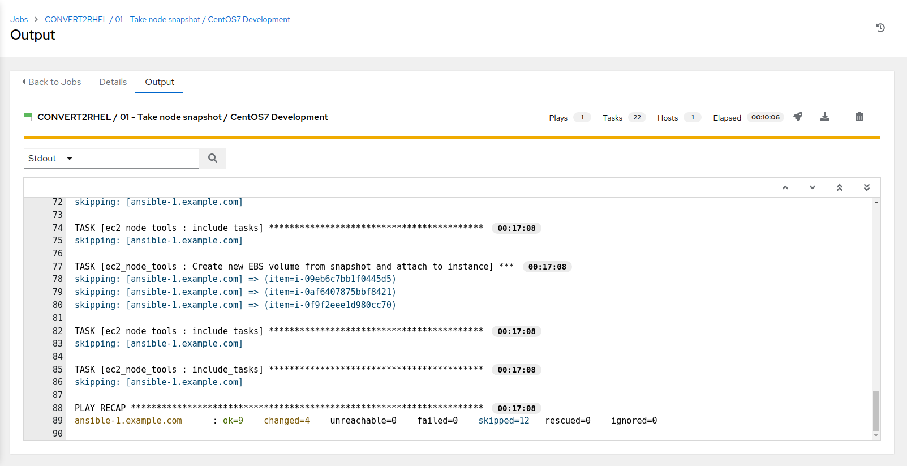Viewport: 907px width, 466px height.
Task: Open CONVERT2RHEL job breadcrumb link
Action: (167, 19)
